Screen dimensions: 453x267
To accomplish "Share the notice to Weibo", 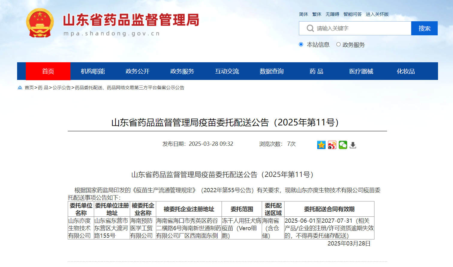I will tap(332, 145).
